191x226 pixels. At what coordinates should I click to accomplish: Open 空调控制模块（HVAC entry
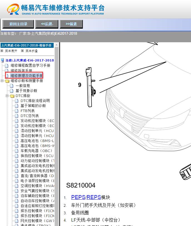click(x=37, y=186)
